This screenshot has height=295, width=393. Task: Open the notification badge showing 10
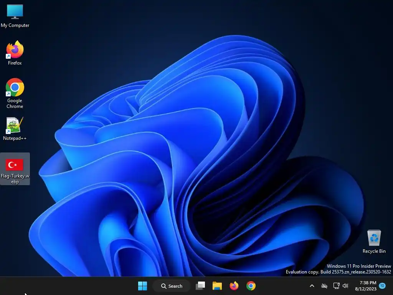coord(382,285)
